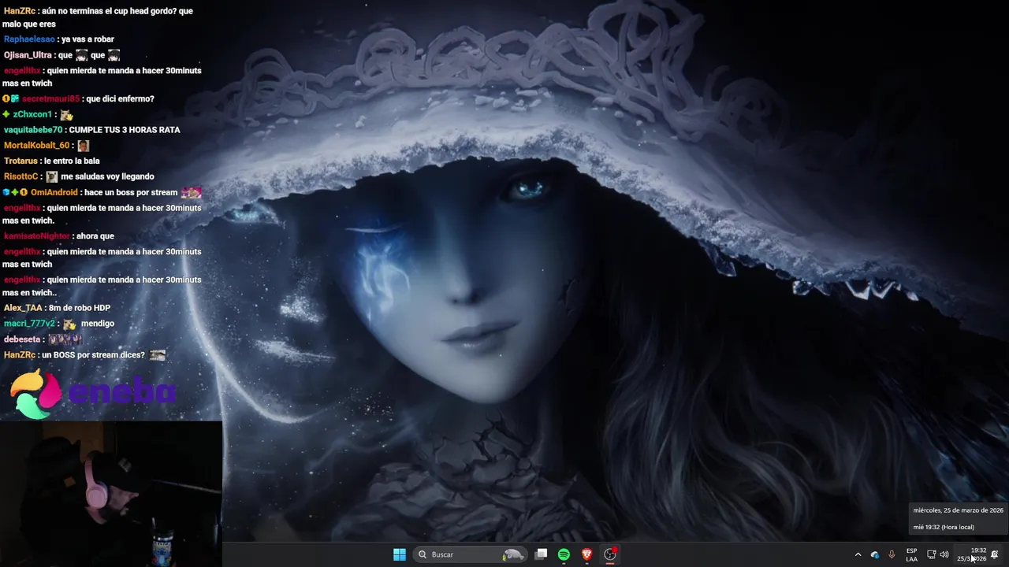Click username debeseta in chat
The height and width of the screenshot is (567, 1009).
click(x=22, y=339)
